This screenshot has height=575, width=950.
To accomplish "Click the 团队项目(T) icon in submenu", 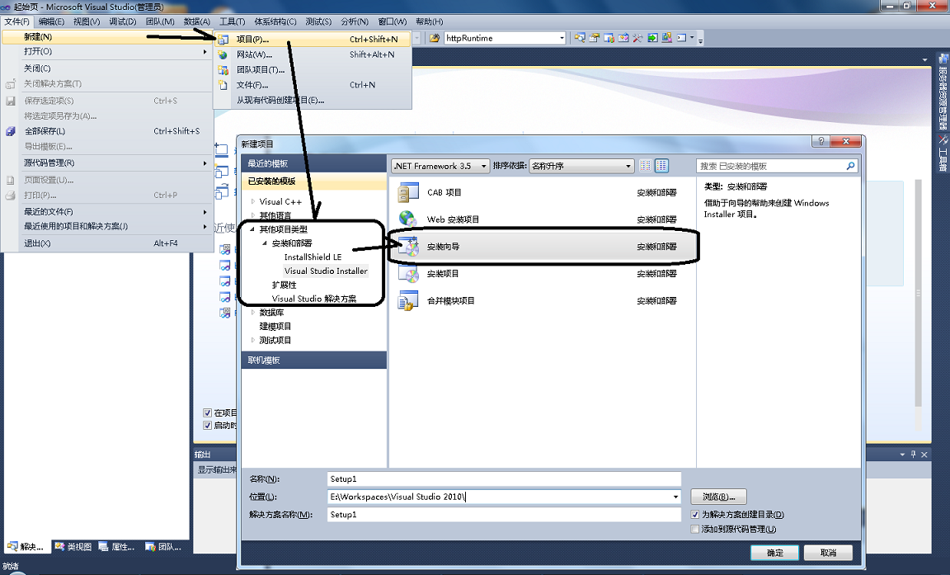I will pyautogui.click(x=223, y=69).
